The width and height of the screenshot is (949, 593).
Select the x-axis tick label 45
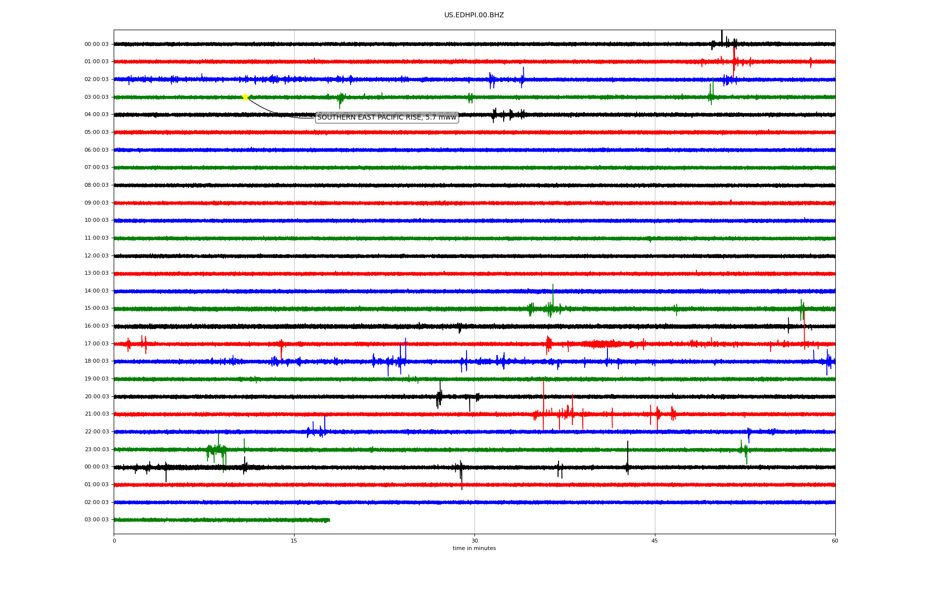pos(655,541)
